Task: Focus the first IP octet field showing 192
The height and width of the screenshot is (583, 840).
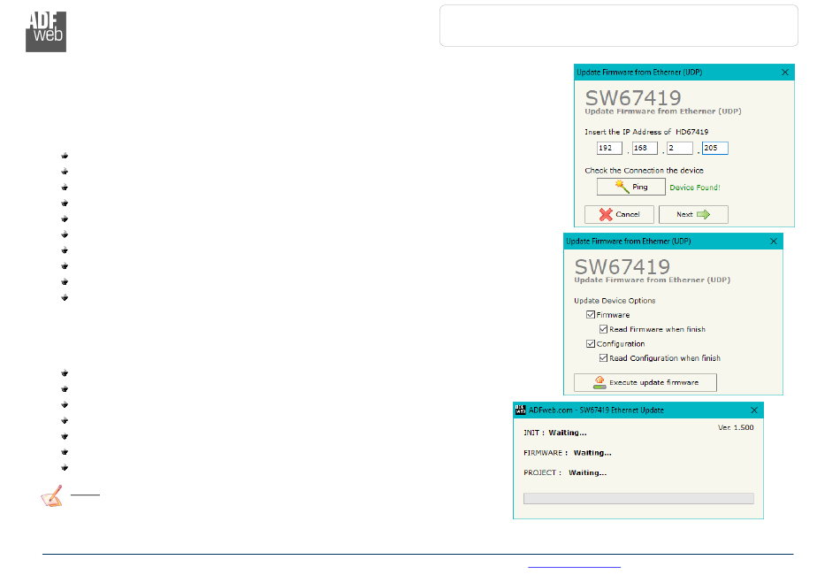Action: (609, 148)
